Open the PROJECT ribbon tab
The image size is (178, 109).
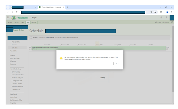point(17,22)
